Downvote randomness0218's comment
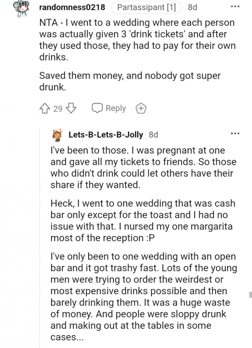252x348 pixels. click(x=70, y=108)
